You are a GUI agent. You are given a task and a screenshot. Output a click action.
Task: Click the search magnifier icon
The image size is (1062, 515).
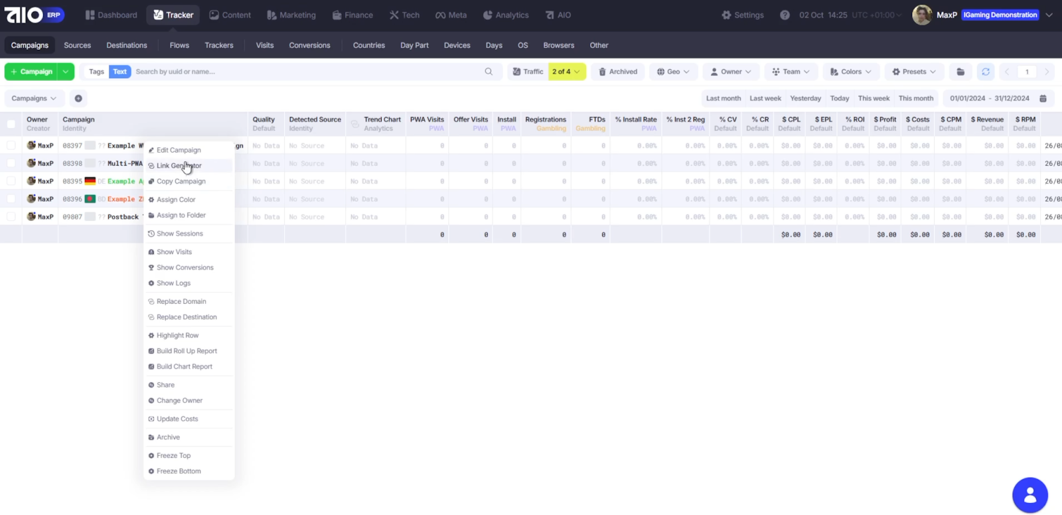click(x=489, y=72)
